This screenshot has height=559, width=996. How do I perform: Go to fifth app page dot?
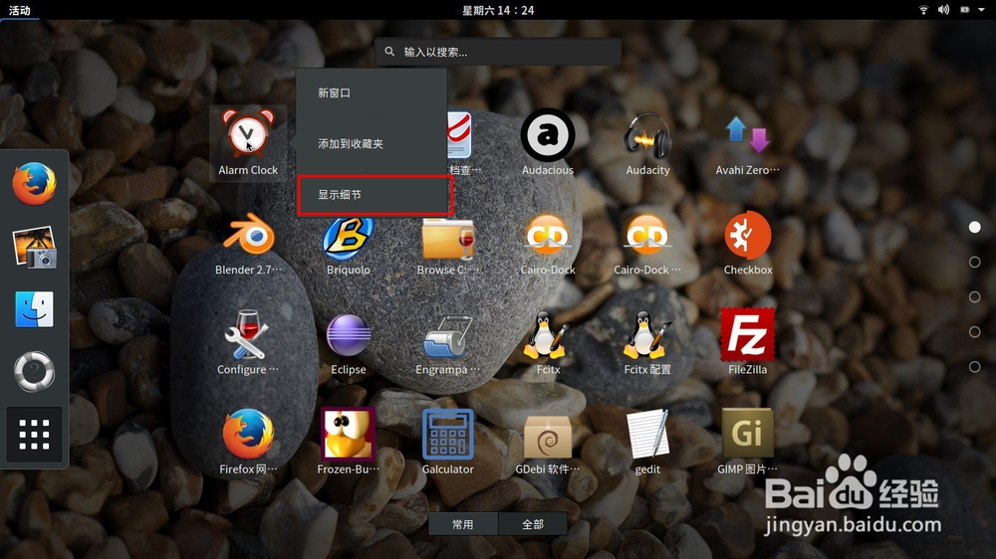tap(974, 367)
